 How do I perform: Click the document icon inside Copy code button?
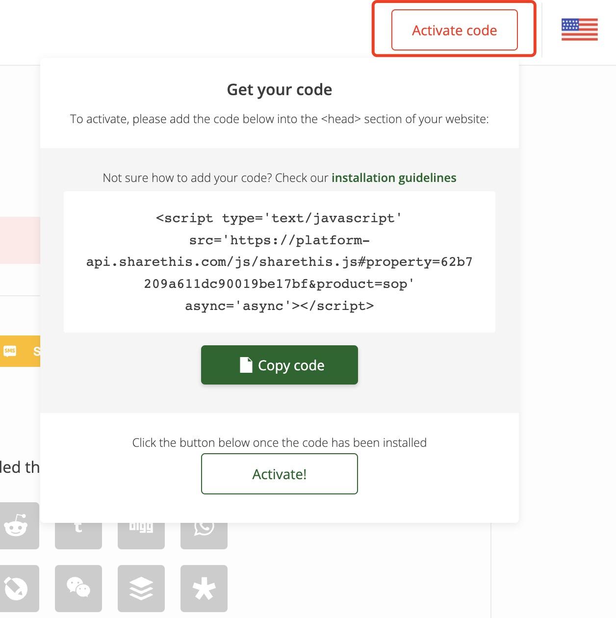247,364
